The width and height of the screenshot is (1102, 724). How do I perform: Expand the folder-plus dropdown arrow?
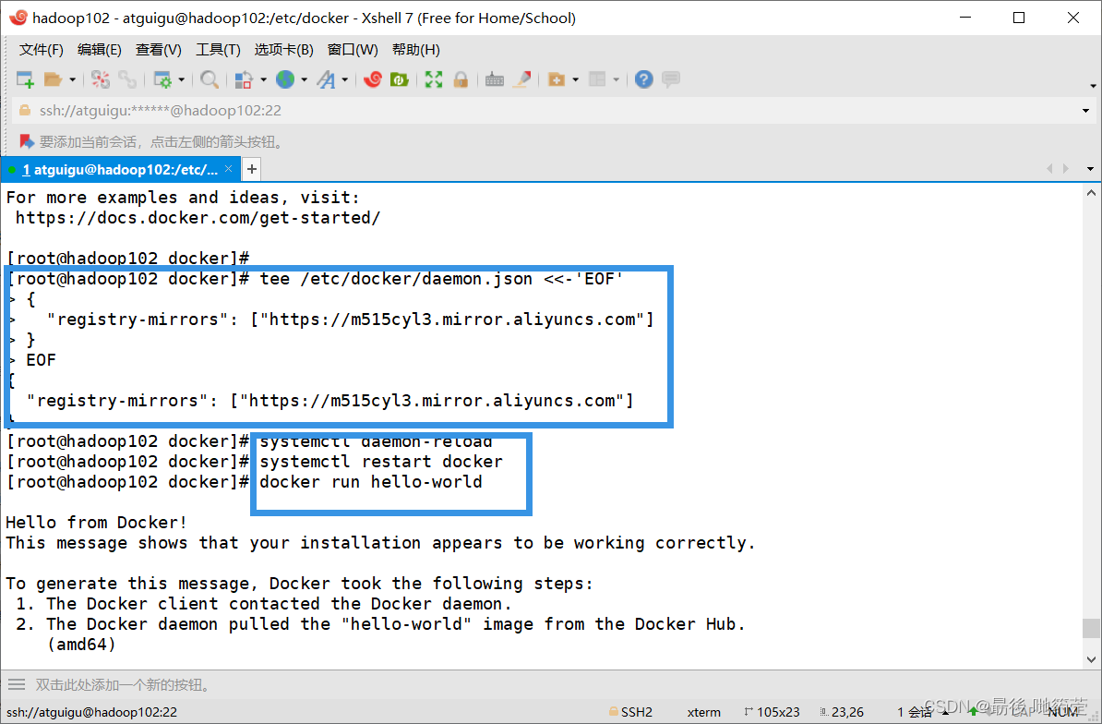point(576,80)
